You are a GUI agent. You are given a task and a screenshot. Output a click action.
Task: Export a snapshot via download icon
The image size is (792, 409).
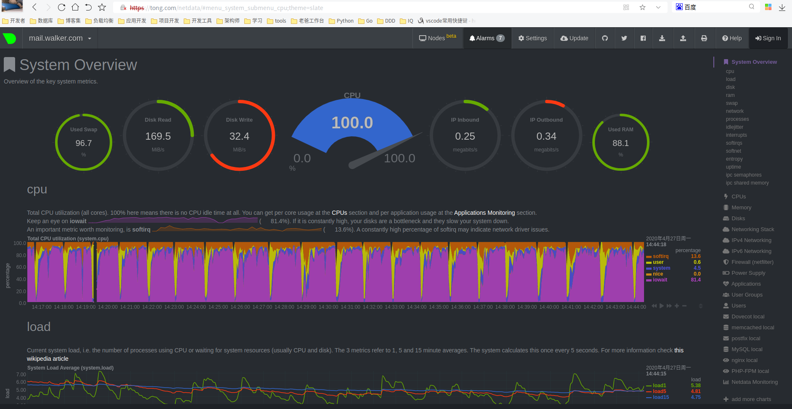(x=663, y=38)
